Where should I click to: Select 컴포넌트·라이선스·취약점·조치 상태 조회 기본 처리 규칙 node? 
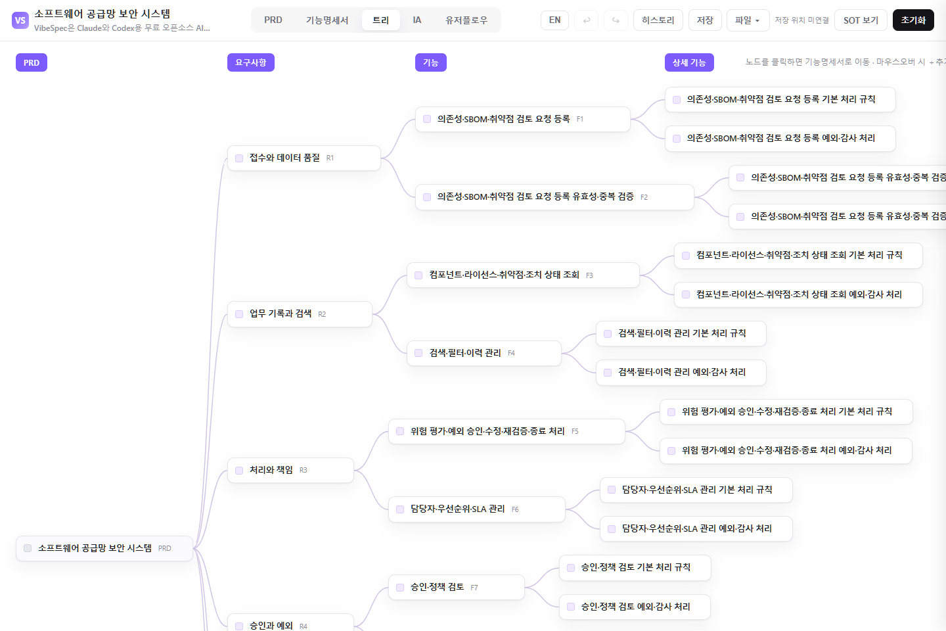coord(798,256)
